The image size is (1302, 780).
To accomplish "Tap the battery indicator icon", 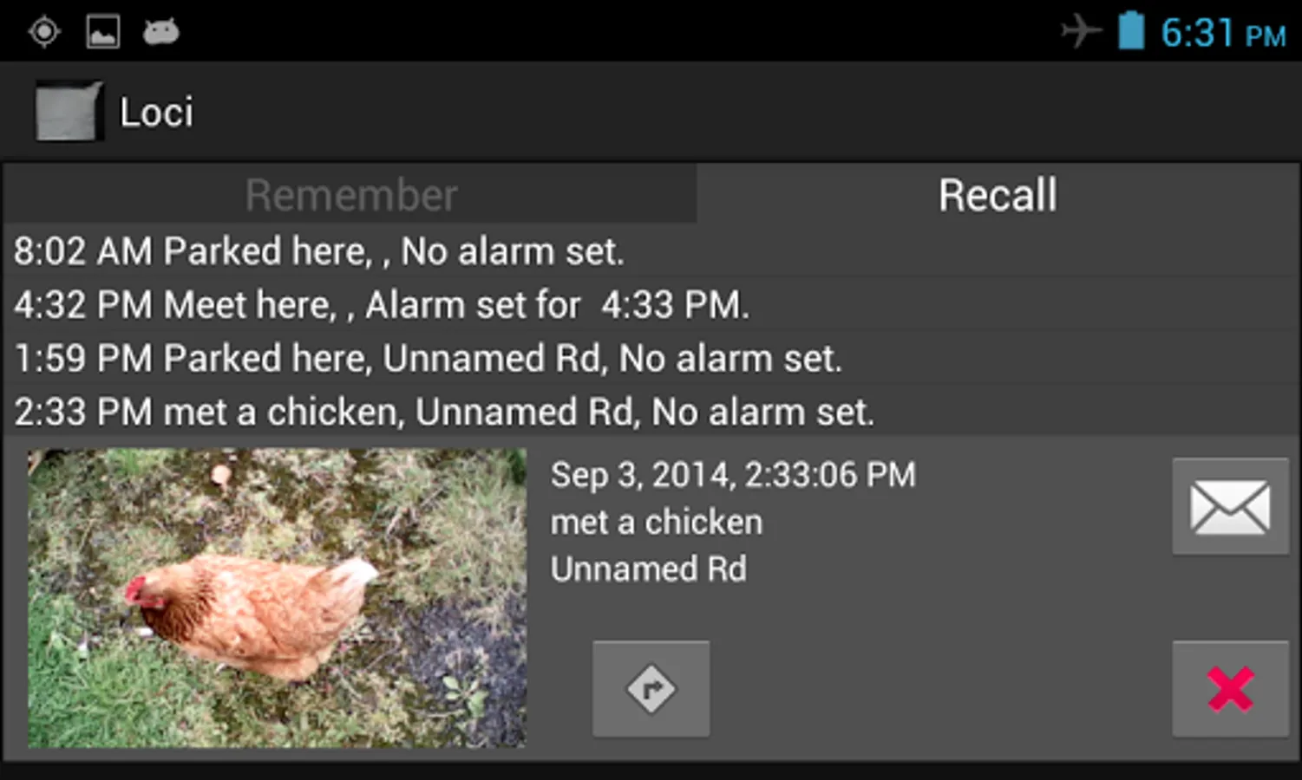I will (x=1130, y=31).
